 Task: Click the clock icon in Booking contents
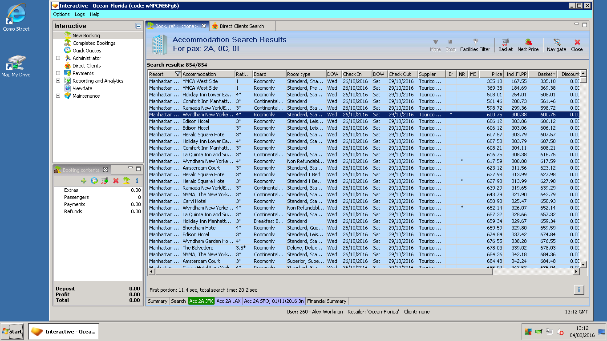coord(94,181)
